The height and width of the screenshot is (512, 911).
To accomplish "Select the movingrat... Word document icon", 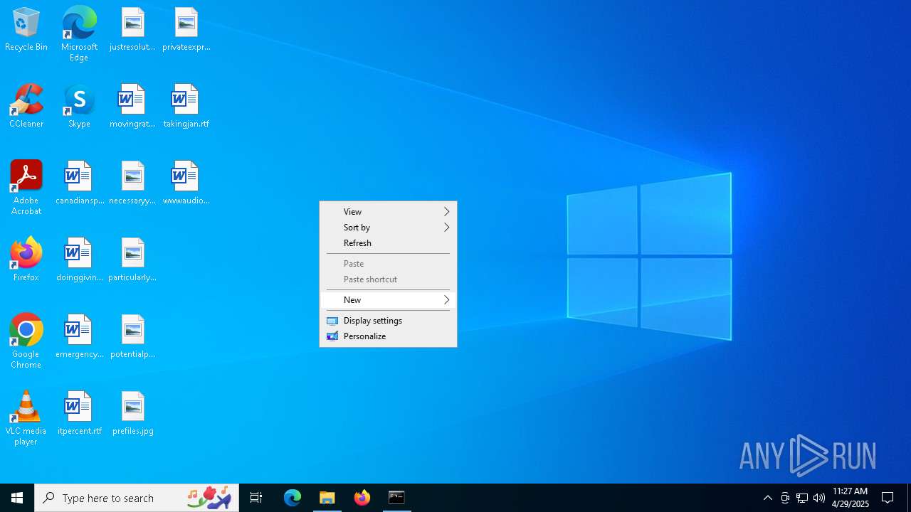I will pos(132,106).
